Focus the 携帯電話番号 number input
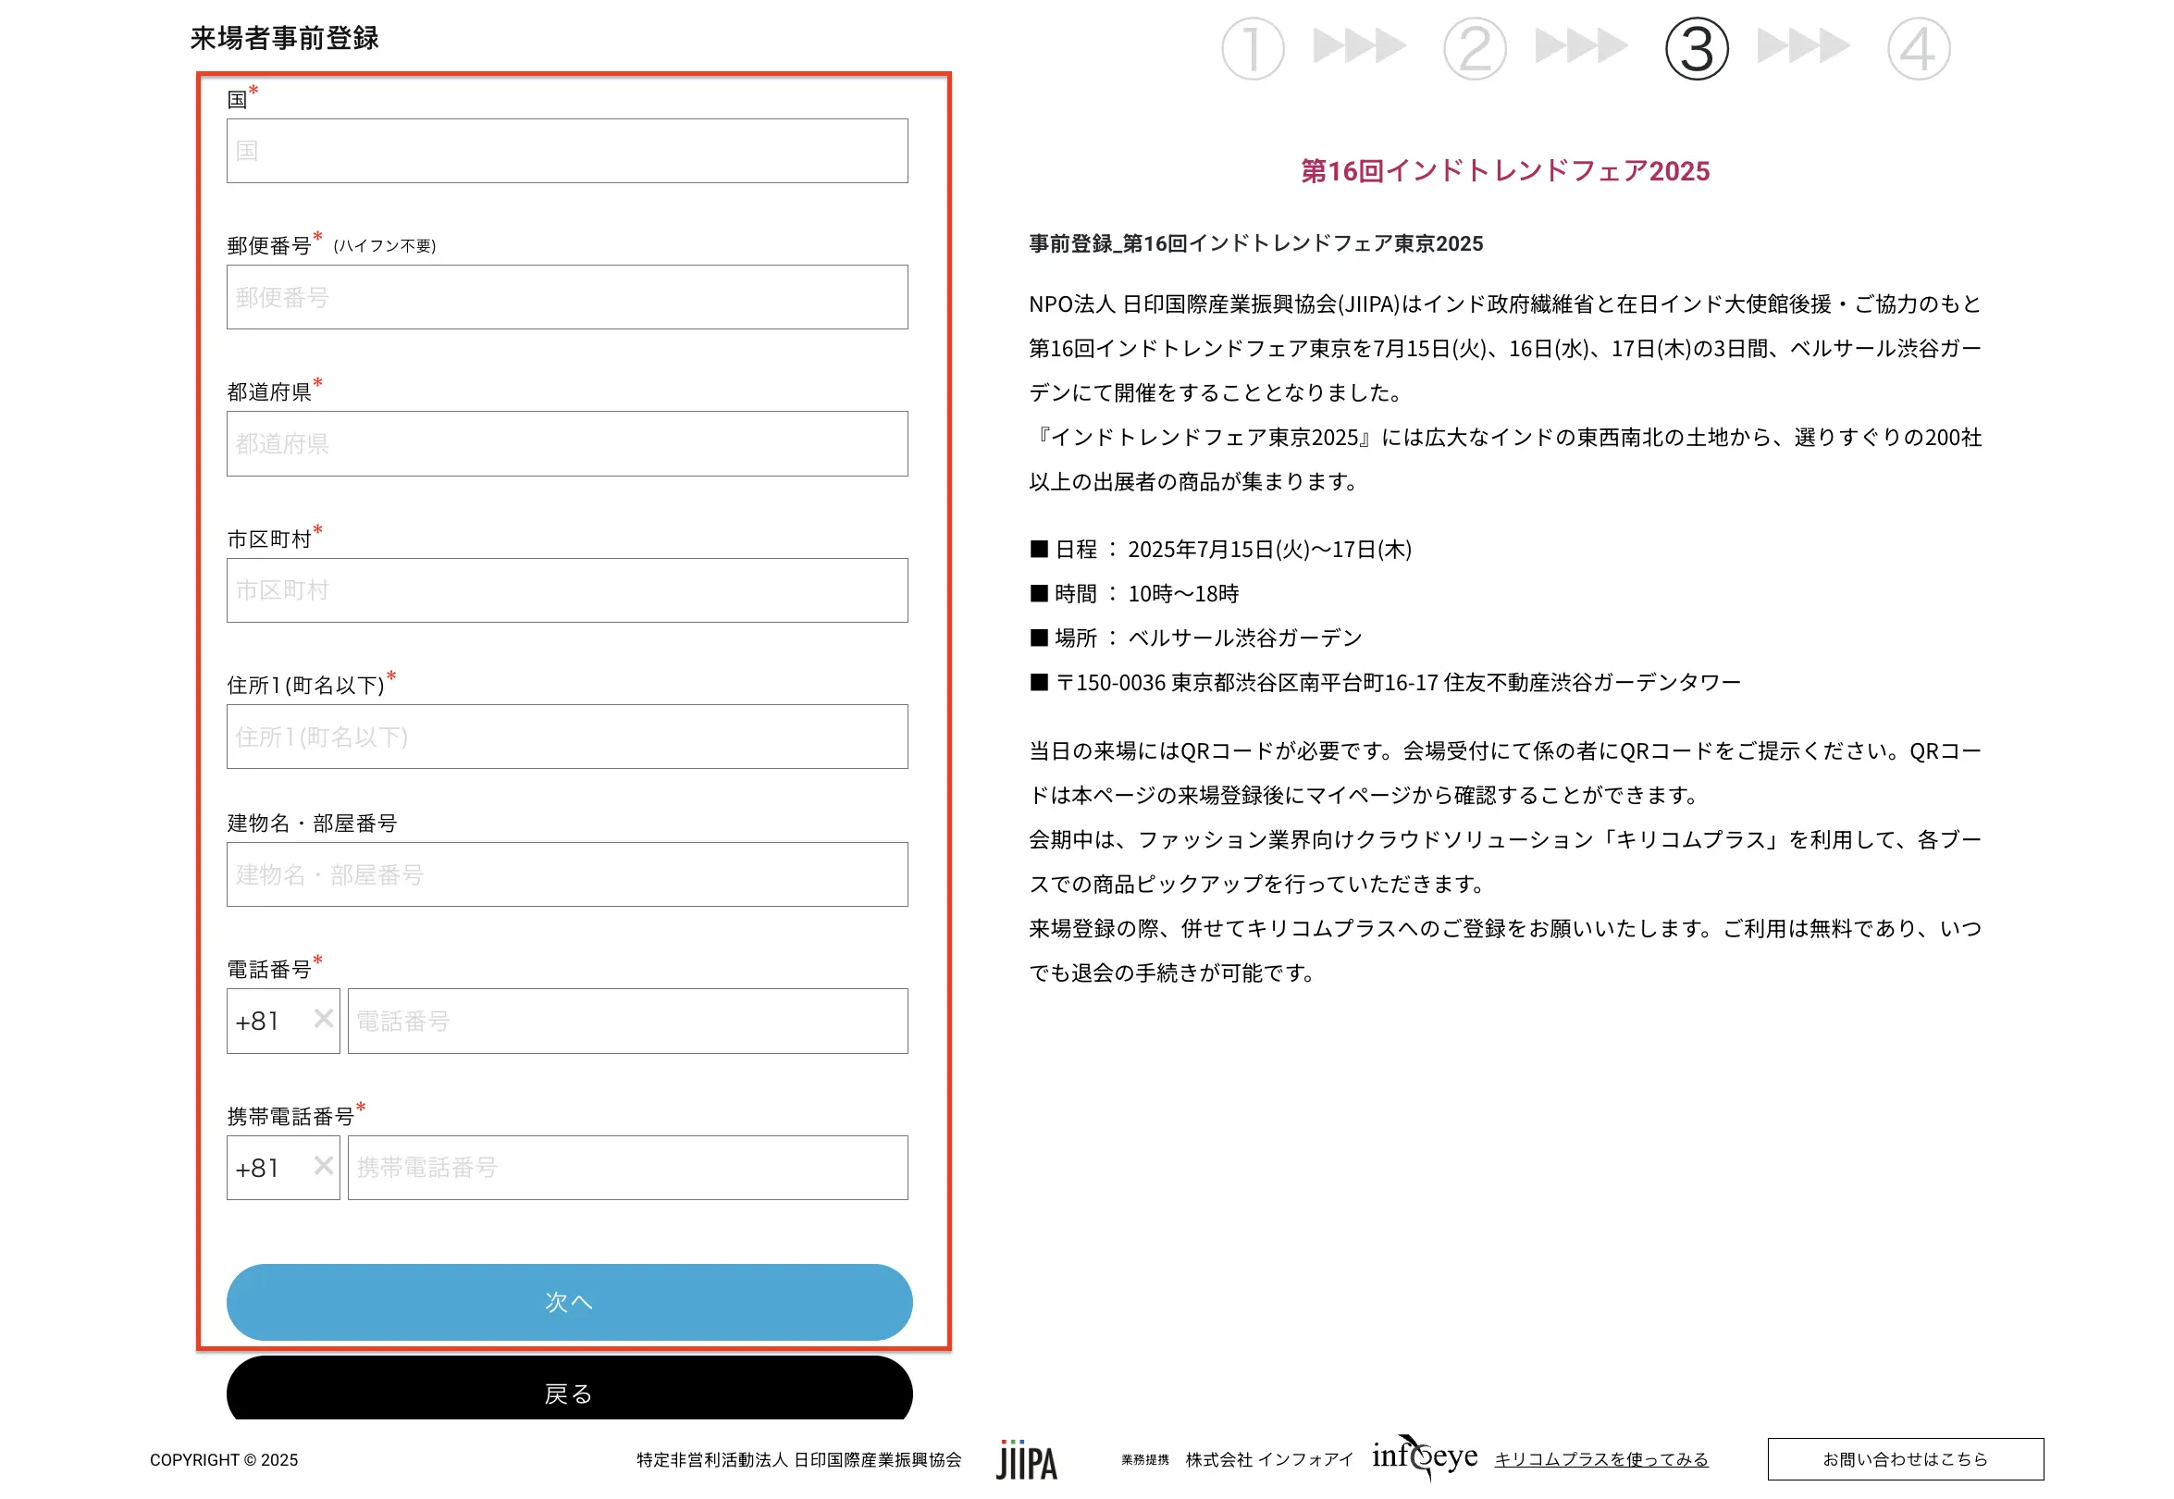The image size is (2174, 1499). point(627,1168)
